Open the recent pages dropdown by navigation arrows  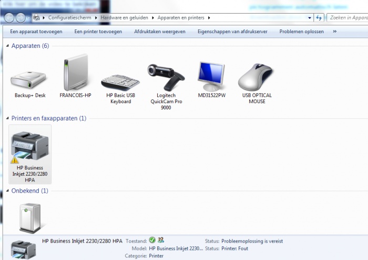click(x=28, y=18)
